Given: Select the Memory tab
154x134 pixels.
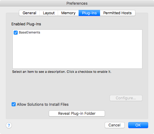Looking at the screenshot, I should coord(68,13).
